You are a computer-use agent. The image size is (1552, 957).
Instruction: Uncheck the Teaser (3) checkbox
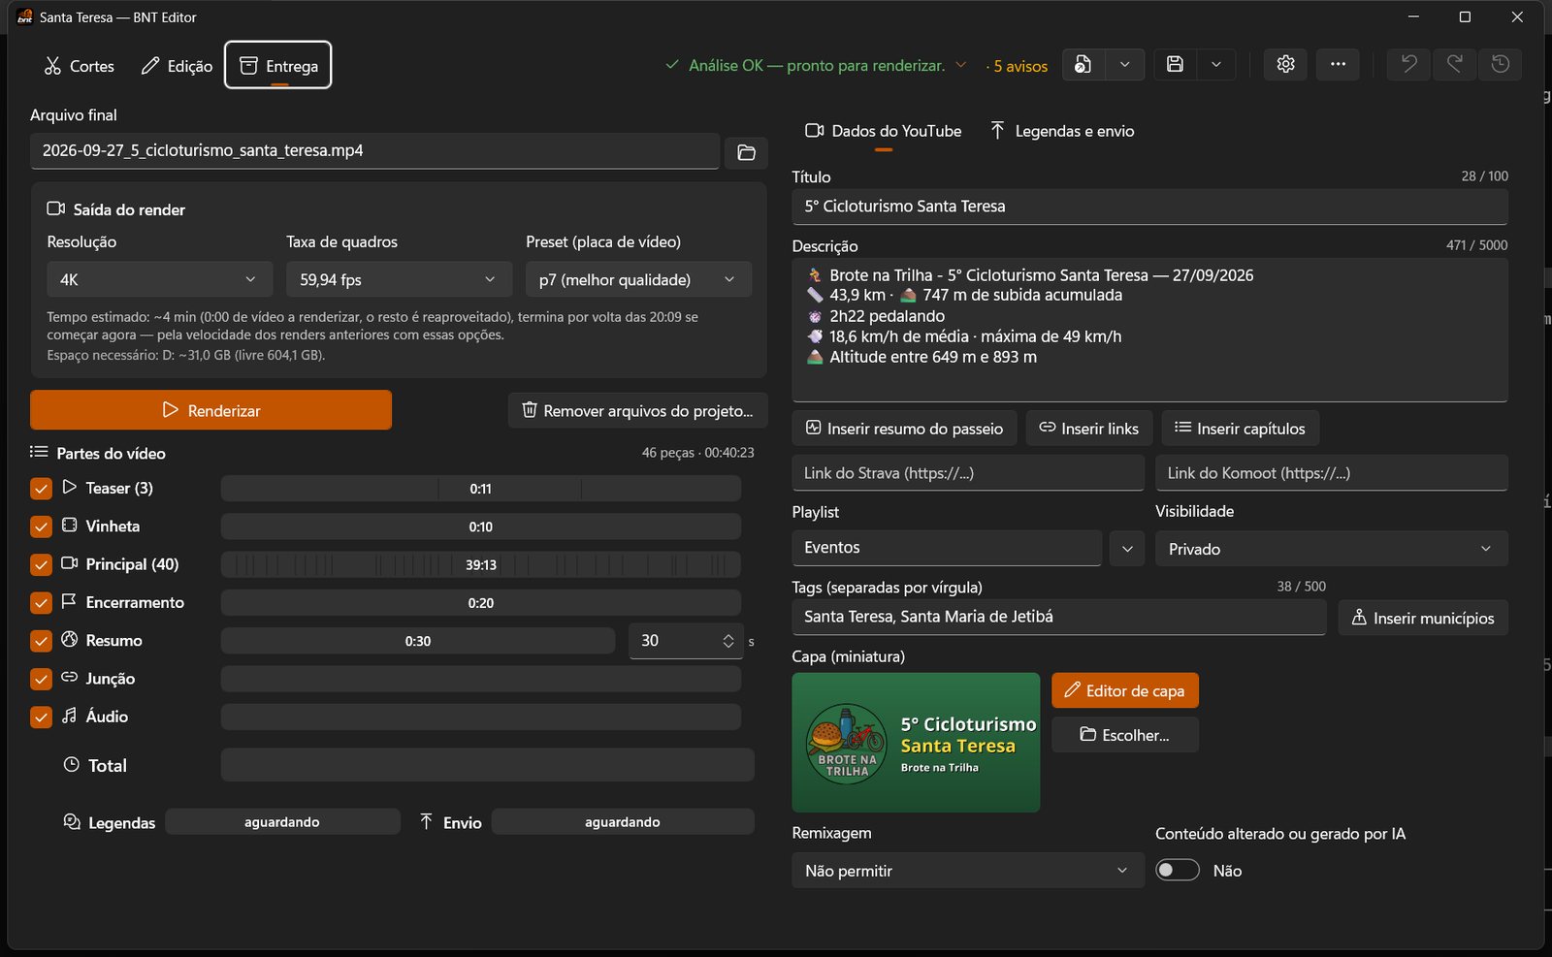coord(41,489)
